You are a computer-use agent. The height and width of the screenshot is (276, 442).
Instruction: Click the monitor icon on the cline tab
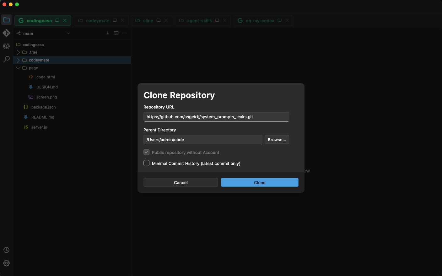coord(159,20)
